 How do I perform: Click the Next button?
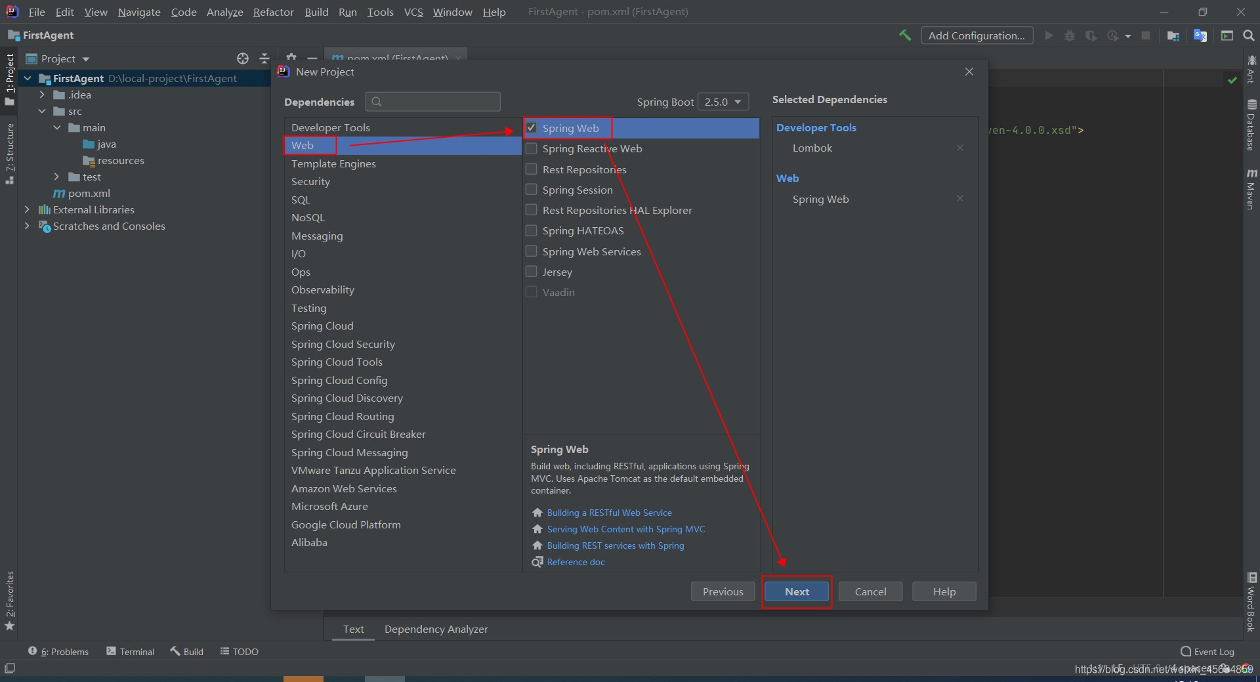tap(797, 591)
